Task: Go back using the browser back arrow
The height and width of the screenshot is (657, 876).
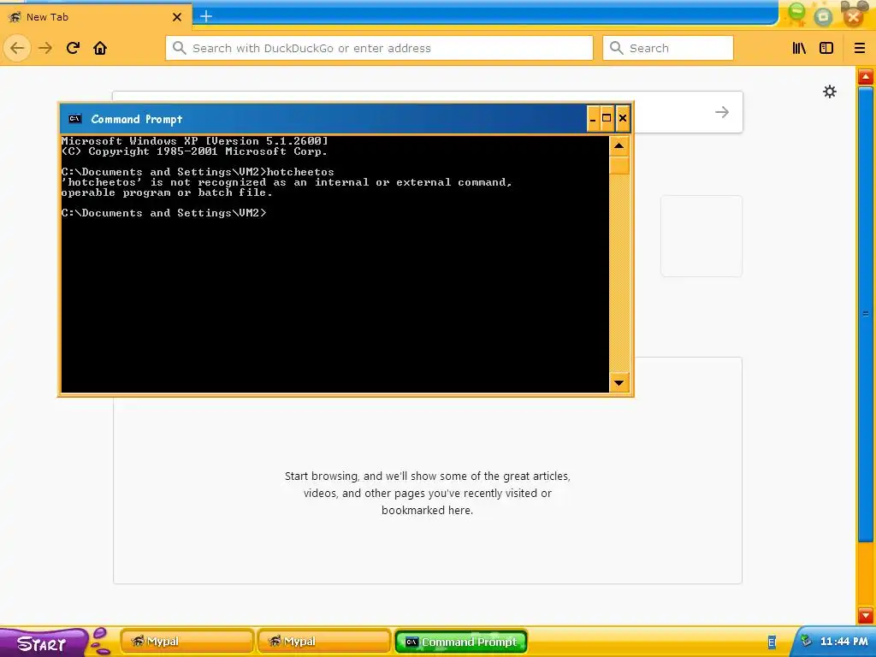Action: pyautogui.click(x=17, y=48)
